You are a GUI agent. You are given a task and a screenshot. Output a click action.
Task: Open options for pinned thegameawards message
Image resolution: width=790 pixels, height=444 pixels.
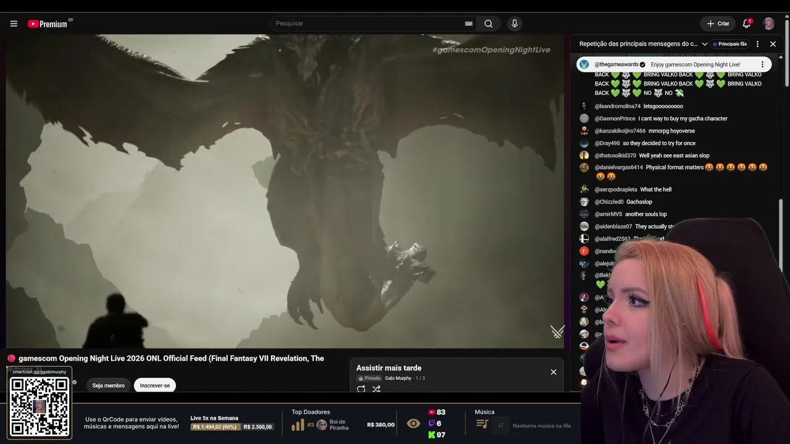762,65
